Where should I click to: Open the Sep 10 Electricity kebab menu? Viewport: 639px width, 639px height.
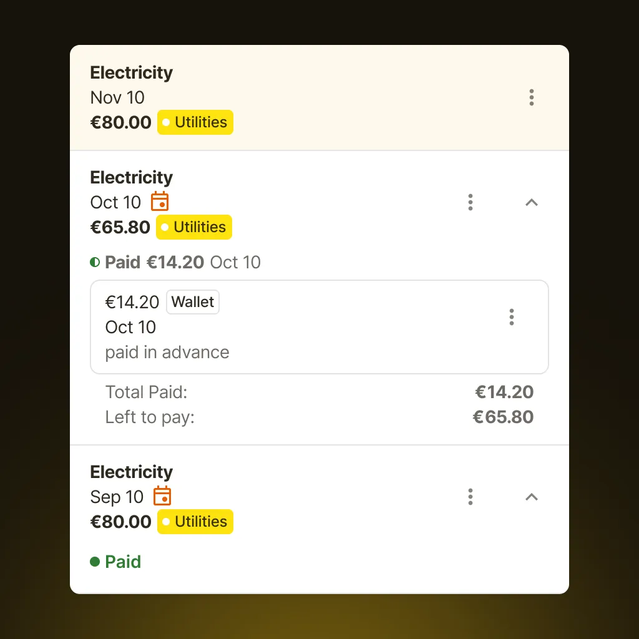click(471, 497)
